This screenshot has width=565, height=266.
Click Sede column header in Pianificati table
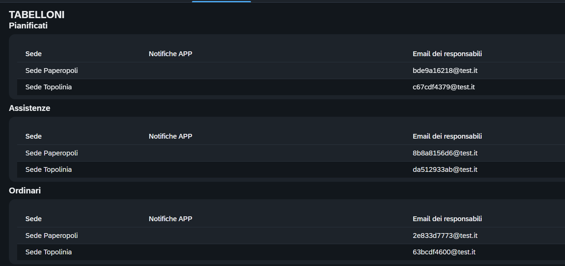coord(33,54)
